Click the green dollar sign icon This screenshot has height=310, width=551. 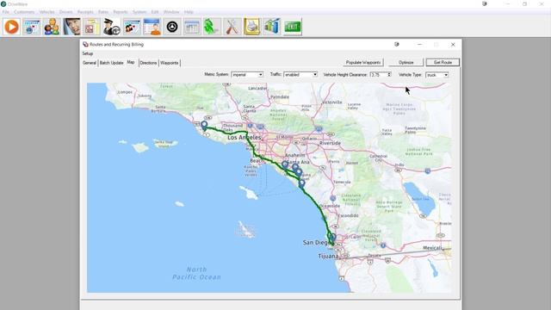pos(212,27)
